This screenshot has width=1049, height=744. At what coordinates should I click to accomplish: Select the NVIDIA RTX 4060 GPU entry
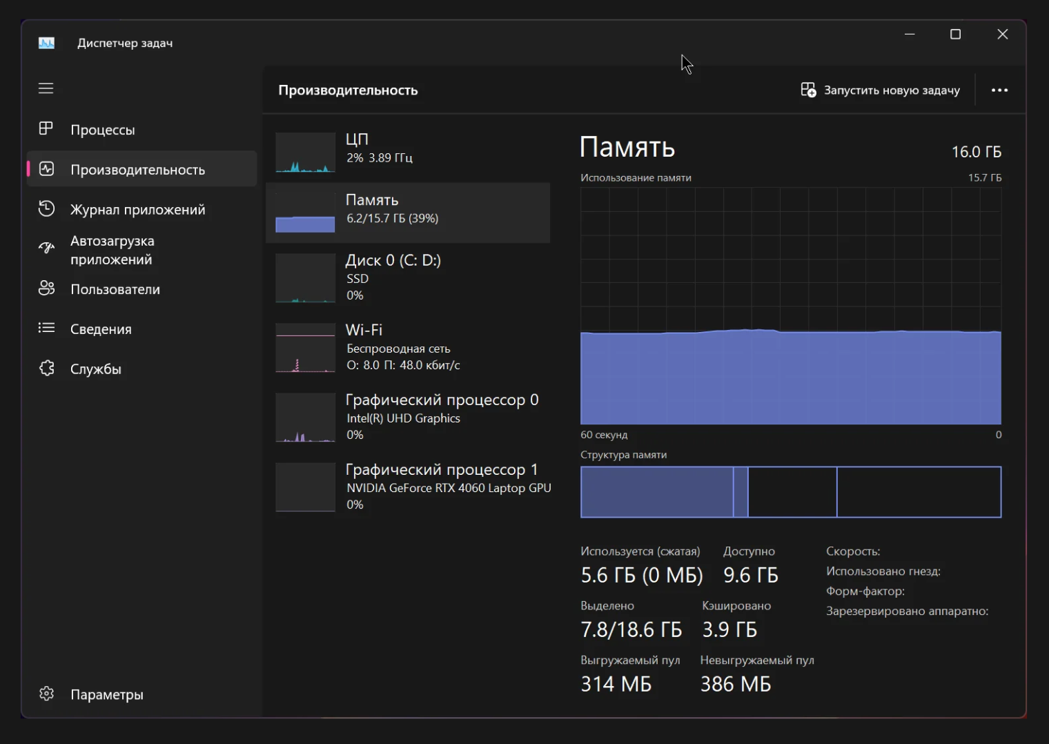[x=407, y=487]
